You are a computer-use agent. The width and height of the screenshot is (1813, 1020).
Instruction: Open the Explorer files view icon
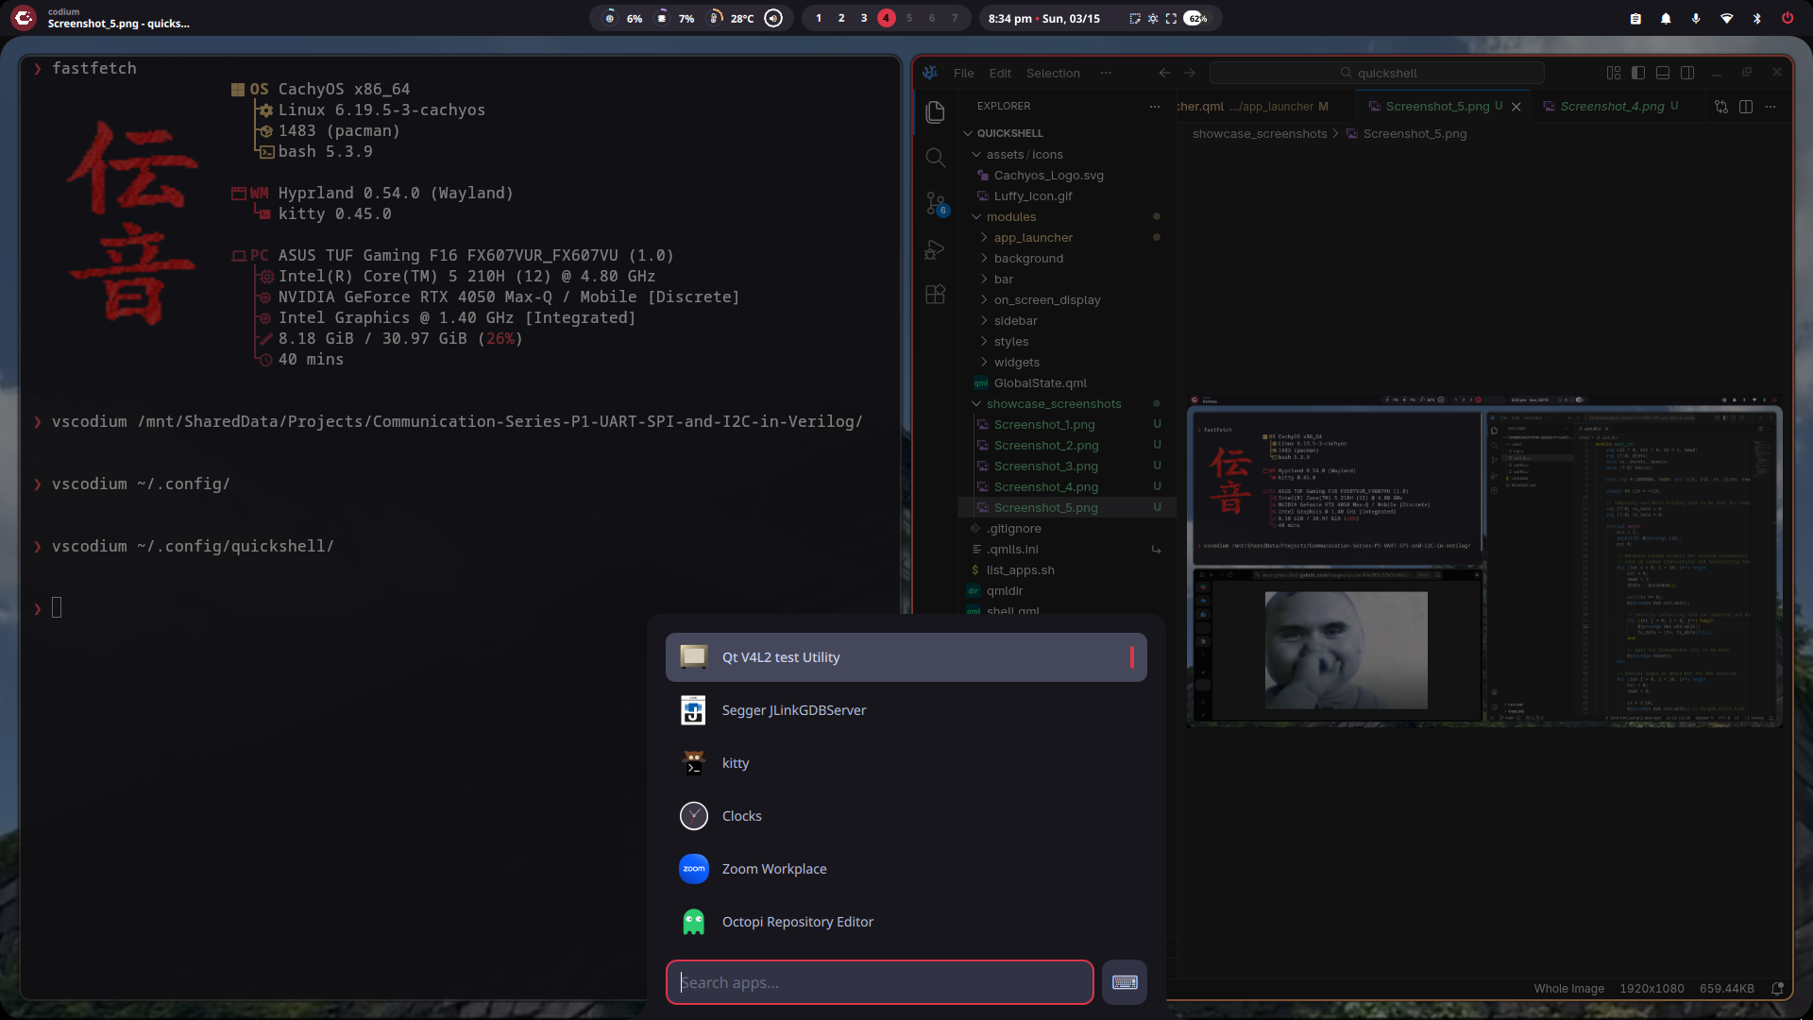[935, 112]
